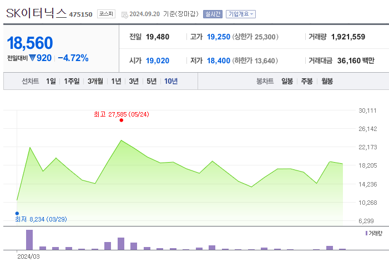Click the 고가 value 19,250

(219, 37)
